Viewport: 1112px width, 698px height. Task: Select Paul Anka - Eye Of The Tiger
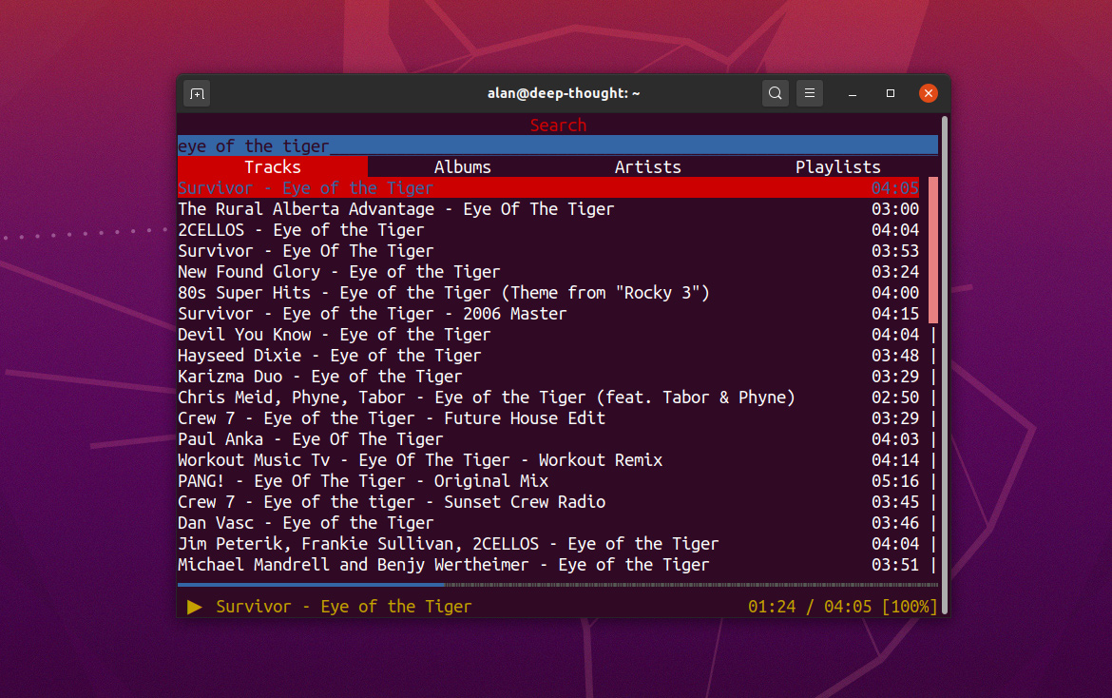548,439
